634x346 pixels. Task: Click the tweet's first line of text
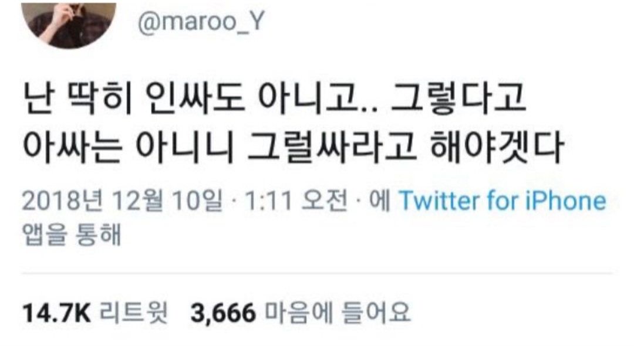click(274, 99)
